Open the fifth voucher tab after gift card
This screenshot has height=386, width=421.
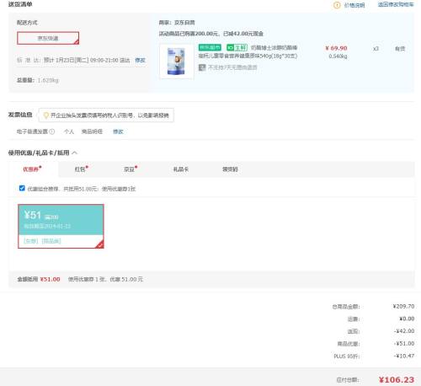230,169
